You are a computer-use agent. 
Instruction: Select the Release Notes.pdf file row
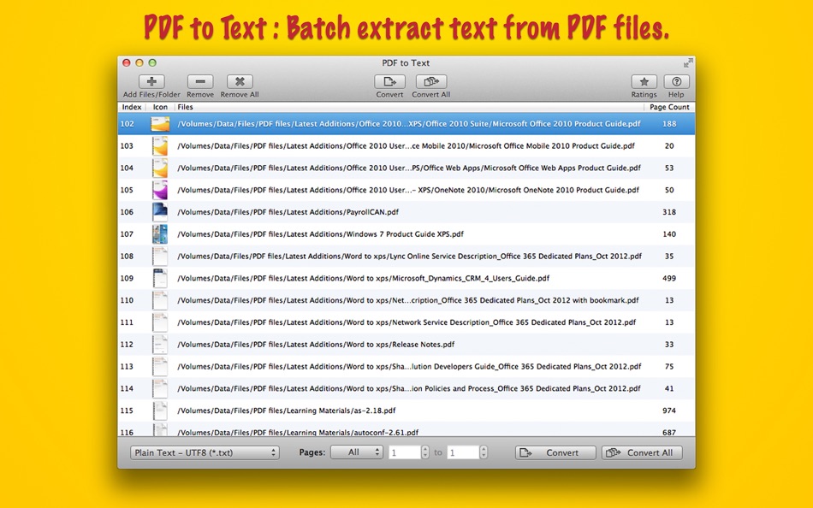[x=406, y=344]
